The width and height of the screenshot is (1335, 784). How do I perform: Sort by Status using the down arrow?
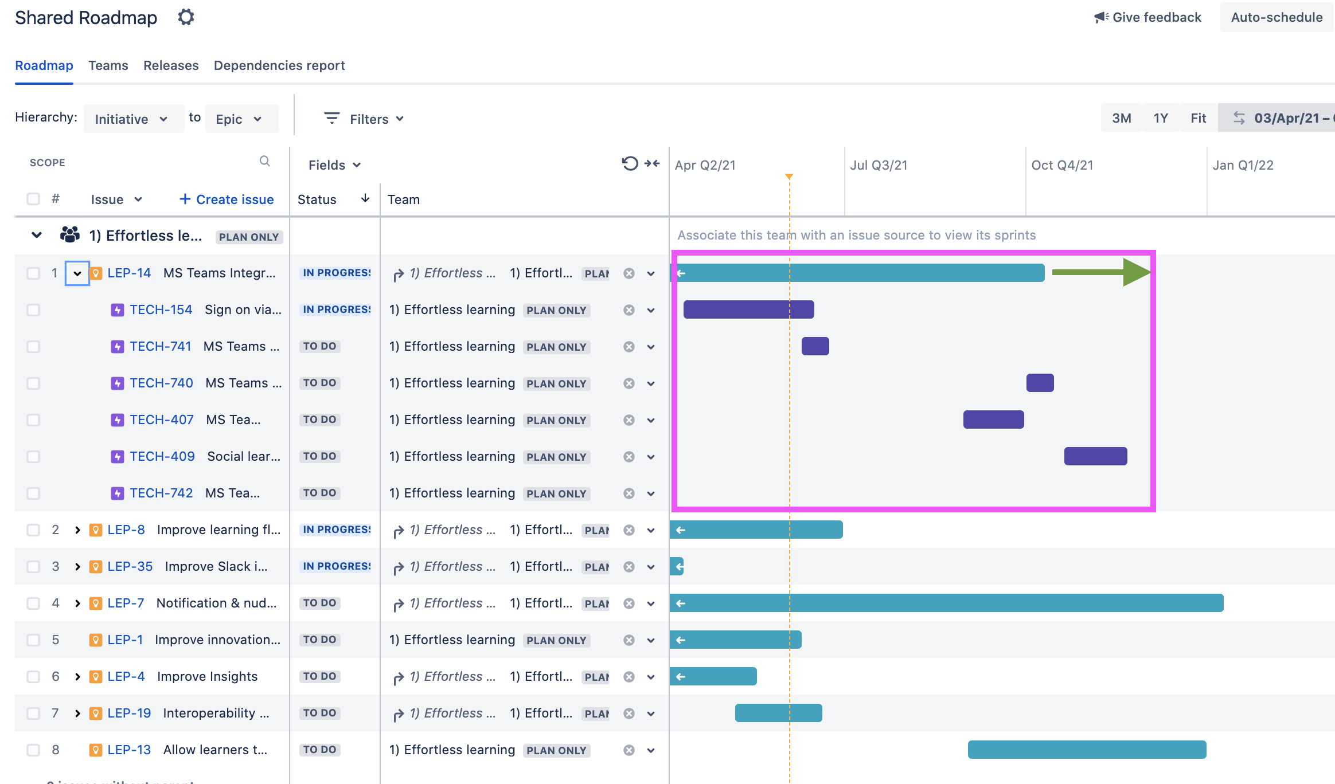pos(365,198)
